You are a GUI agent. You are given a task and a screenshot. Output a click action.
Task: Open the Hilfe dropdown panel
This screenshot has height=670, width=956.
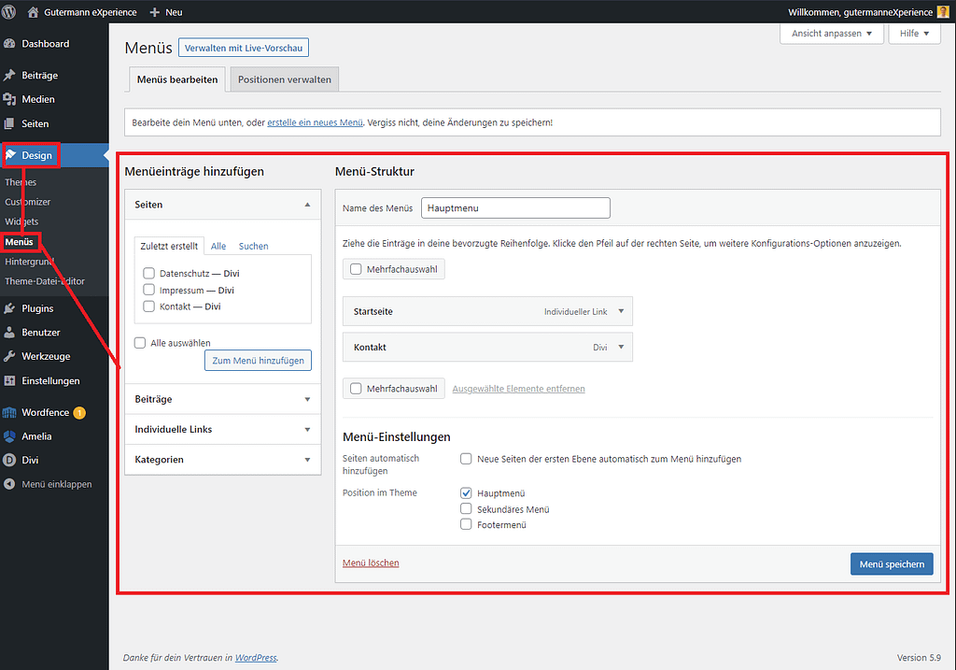point(914,34)
